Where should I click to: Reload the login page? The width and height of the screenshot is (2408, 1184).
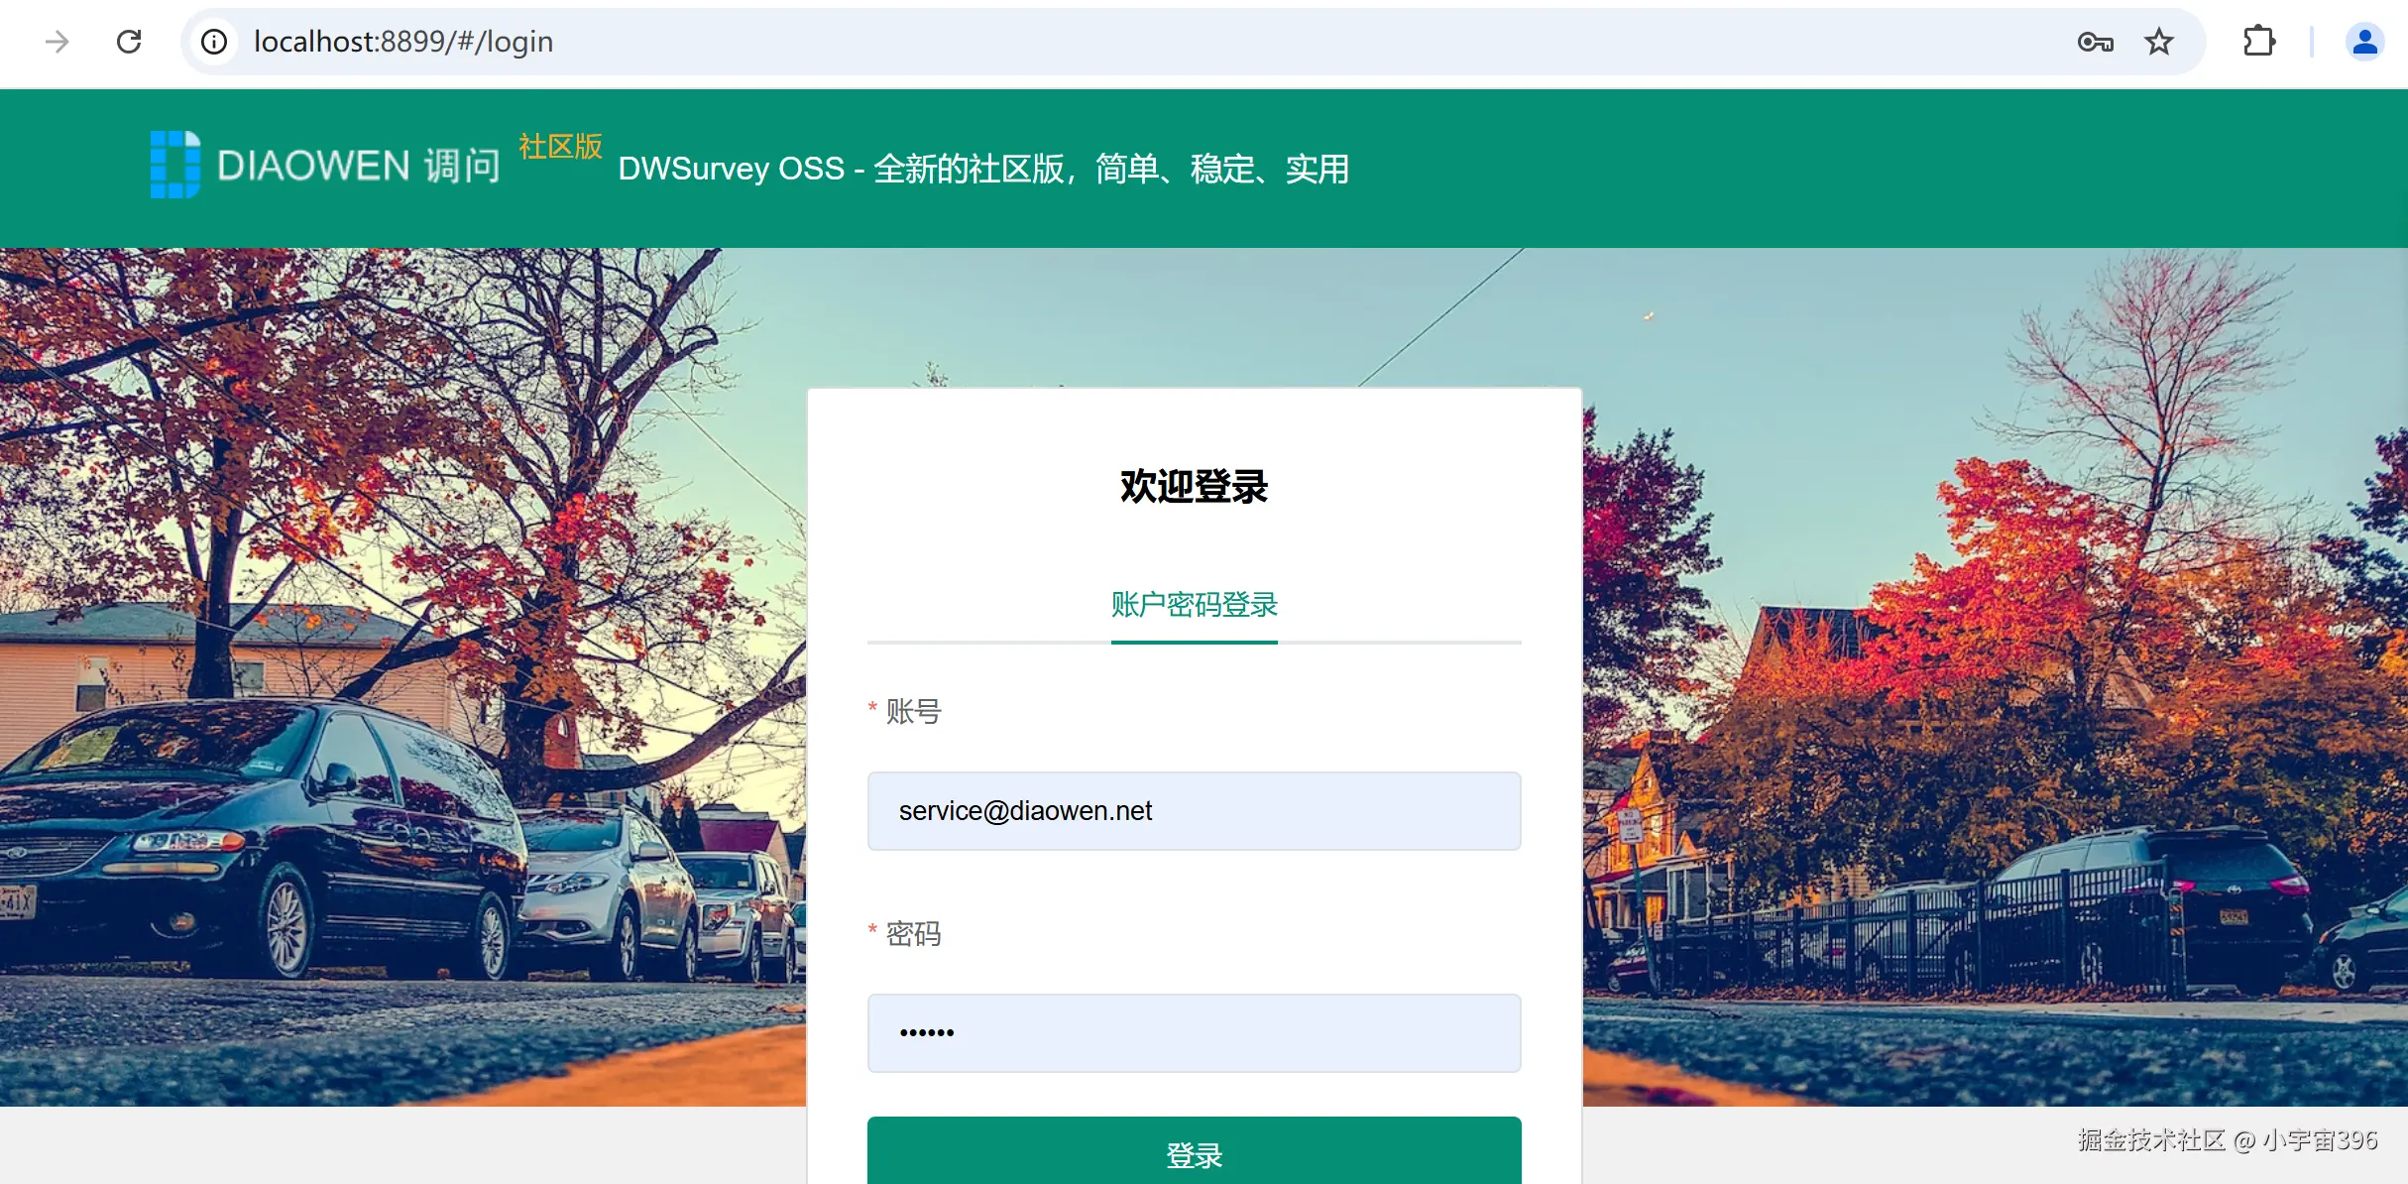click(x=129, y=42)
